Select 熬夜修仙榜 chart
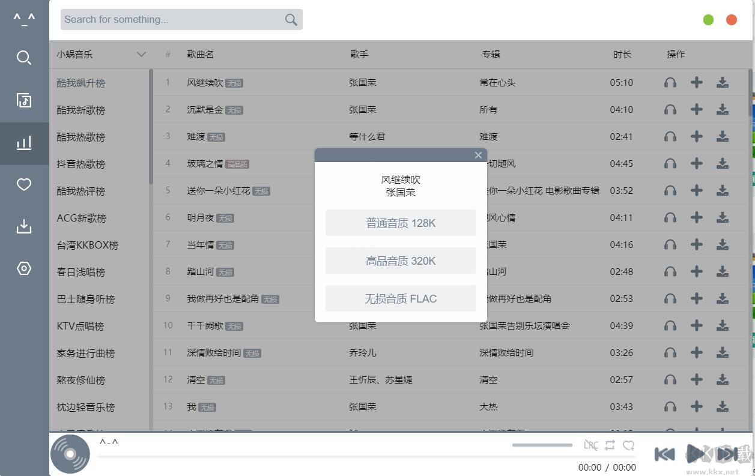This screenshot has height=476, width=755. [81, 381]
